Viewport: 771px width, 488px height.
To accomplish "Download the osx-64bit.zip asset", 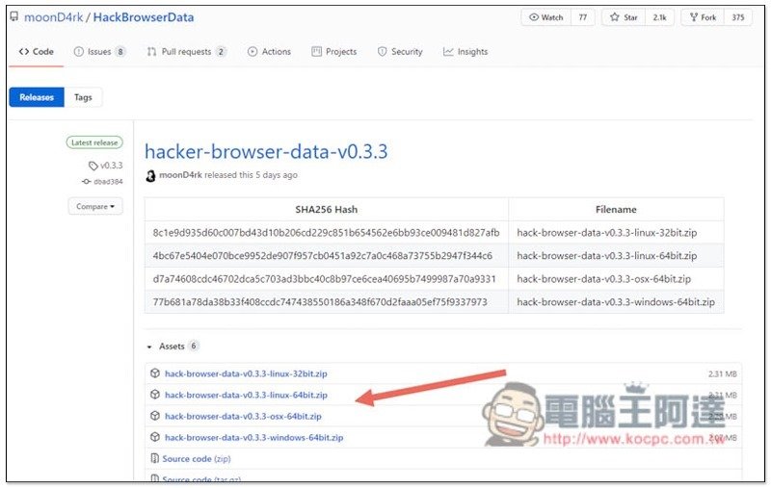I will coord(243,417).
